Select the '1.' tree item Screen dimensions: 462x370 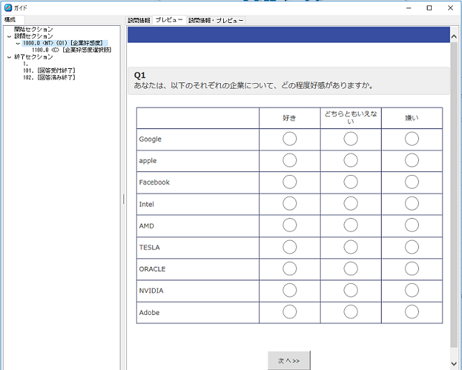click(26, 64)
